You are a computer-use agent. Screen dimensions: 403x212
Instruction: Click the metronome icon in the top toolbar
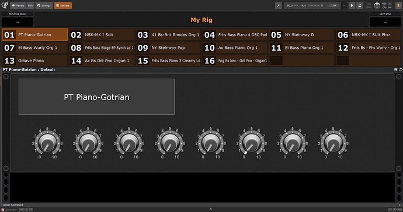(x=360, y=5)
